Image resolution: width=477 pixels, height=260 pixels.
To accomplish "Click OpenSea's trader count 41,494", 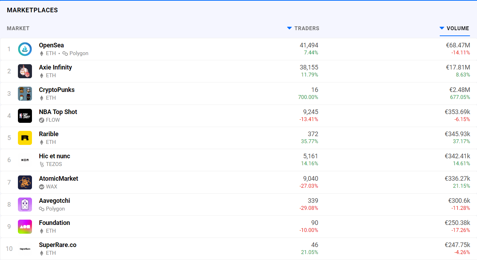I will point(309,45).
